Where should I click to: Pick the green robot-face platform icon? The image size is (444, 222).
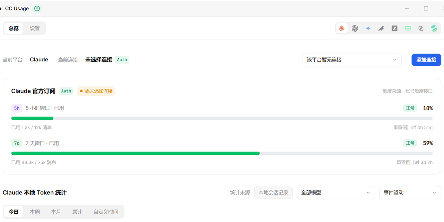[408, 28]
